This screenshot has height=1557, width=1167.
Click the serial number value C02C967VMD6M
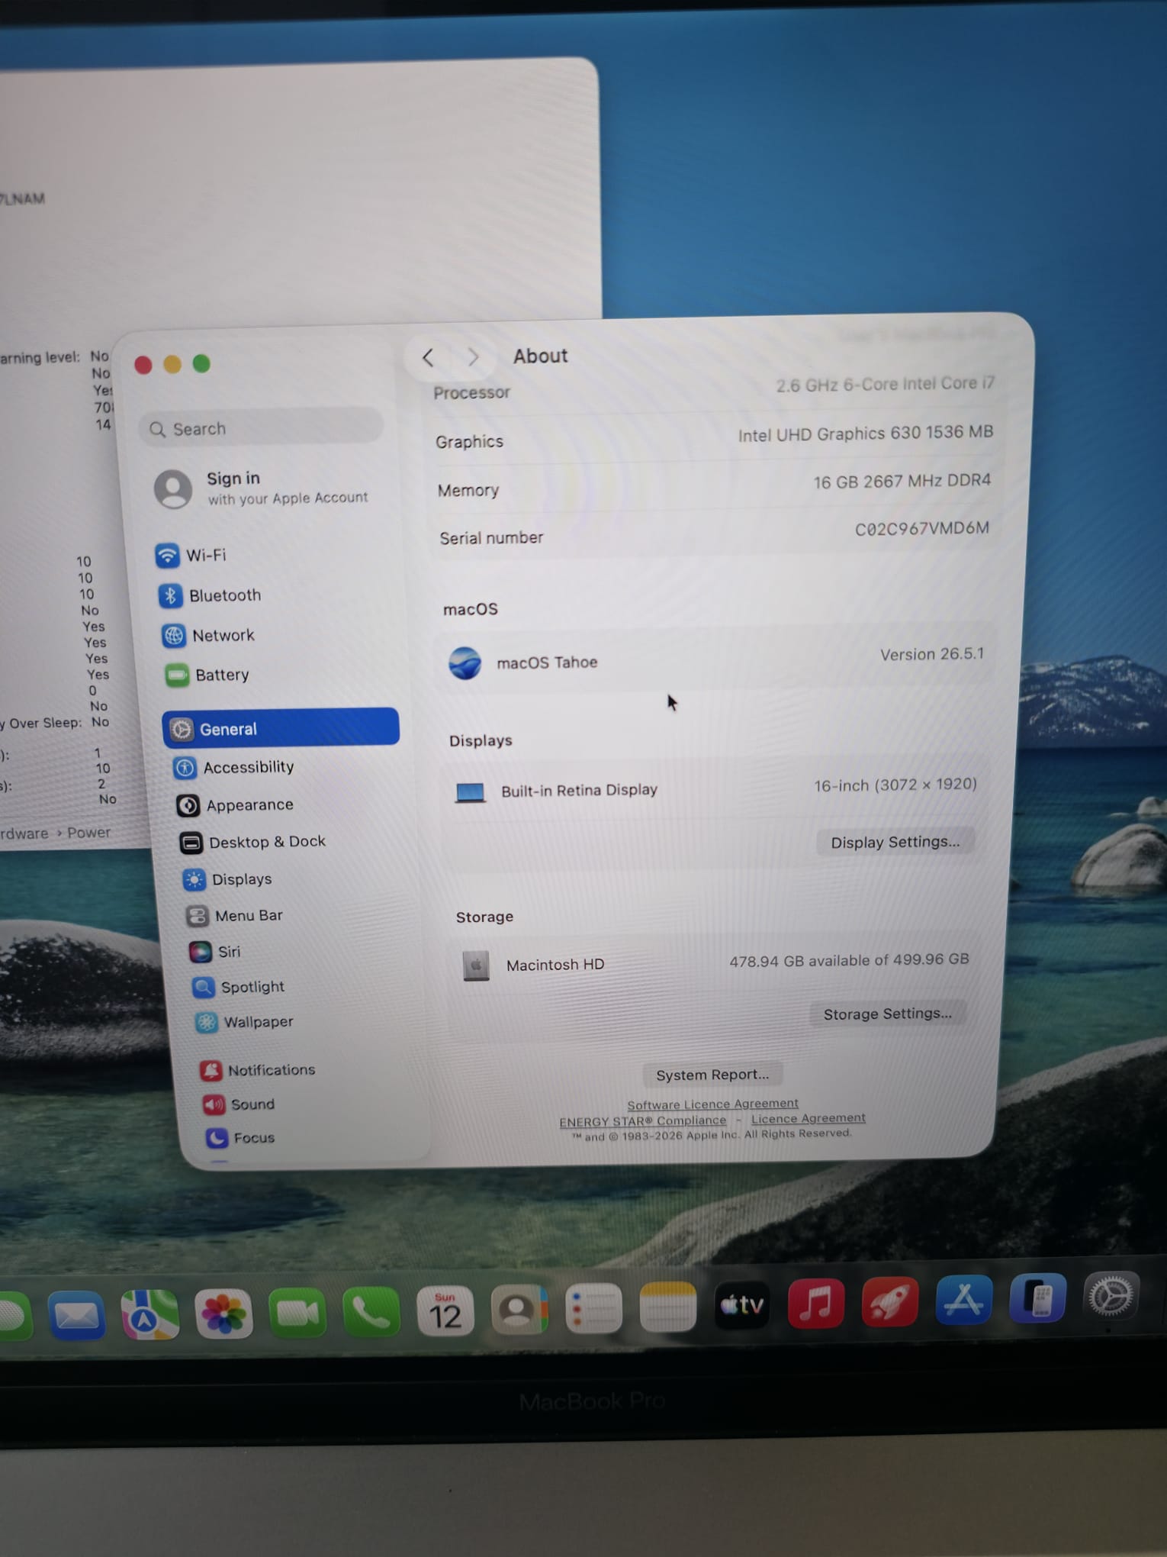tap(921, 528)
